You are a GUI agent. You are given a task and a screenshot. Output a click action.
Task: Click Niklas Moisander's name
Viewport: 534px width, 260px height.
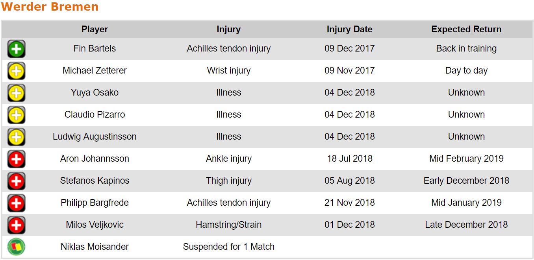(x=95, y=247)
